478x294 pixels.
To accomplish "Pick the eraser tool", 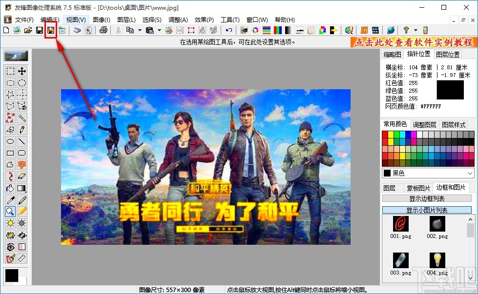I will point(21,176).
